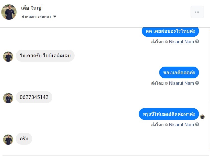210x156 pixels.
Task: Select the blue ลค เคยผ่อนอะไรไหมค่ะ message bubble
Action: click(170, 31)
